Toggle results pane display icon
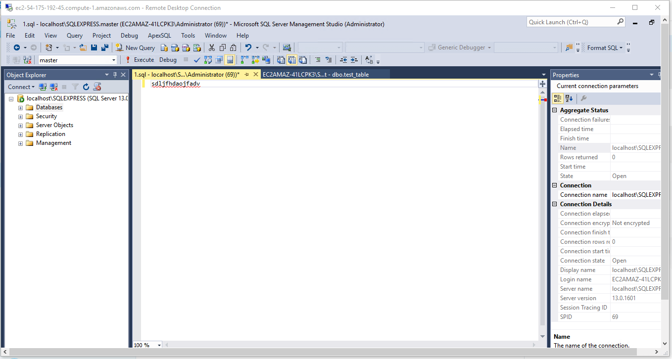Viewport: 672px width, 359px height. click(230, 59)
